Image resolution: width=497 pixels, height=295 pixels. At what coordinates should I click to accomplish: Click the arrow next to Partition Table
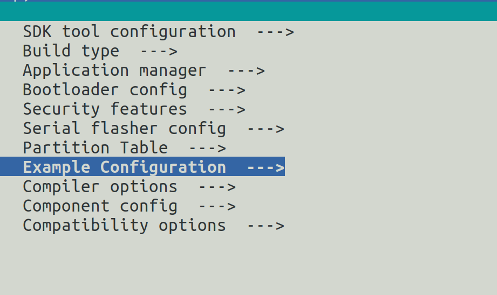[x=207, y=148]
